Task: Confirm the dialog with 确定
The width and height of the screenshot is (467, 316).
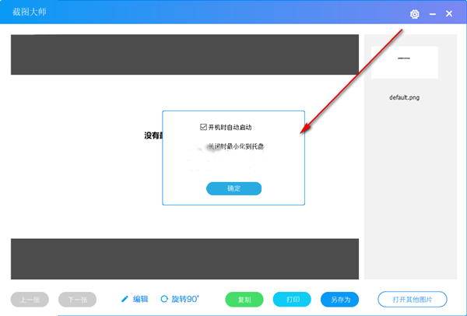Action: (x=233, y=188)
